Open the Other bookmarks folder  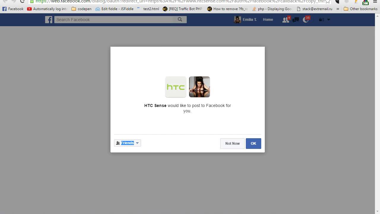click(360, 9)
